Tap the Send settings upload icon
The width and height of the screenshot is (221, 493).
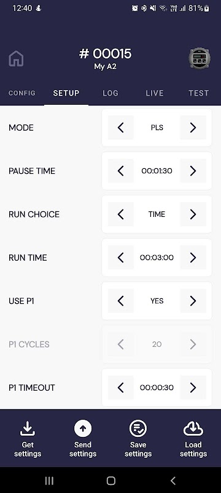83,428
